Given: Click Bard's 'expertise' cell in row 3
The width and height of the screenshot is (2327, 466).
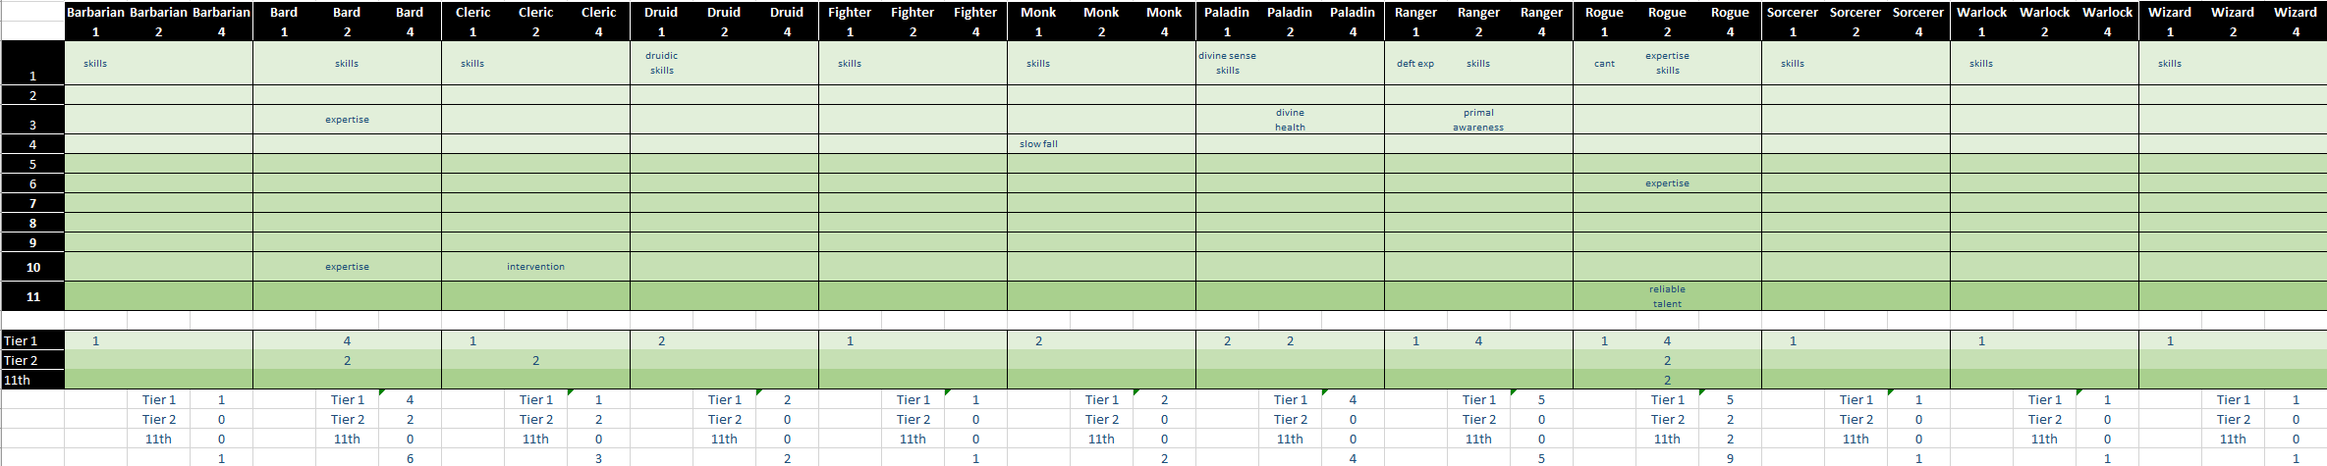Looking at the screenshot, I should (347, 120).
